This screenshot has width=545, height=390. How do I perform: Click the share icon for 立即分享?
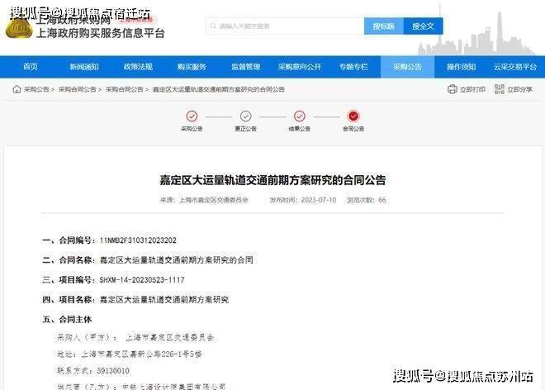498,89
